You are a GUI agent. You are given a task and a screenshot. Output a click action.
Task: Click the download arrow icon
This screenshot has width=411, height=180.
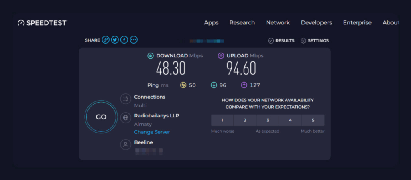click(151, 55)
